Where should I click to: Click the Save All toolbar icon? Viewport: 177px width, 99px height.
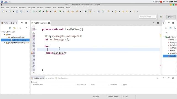tap(21, 12)
